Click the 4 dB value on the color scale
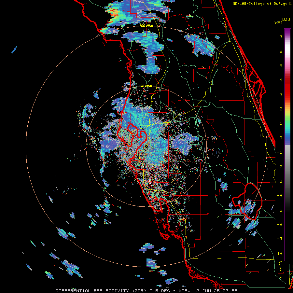This screenshot has height=293, width=293. pos(281,80)
